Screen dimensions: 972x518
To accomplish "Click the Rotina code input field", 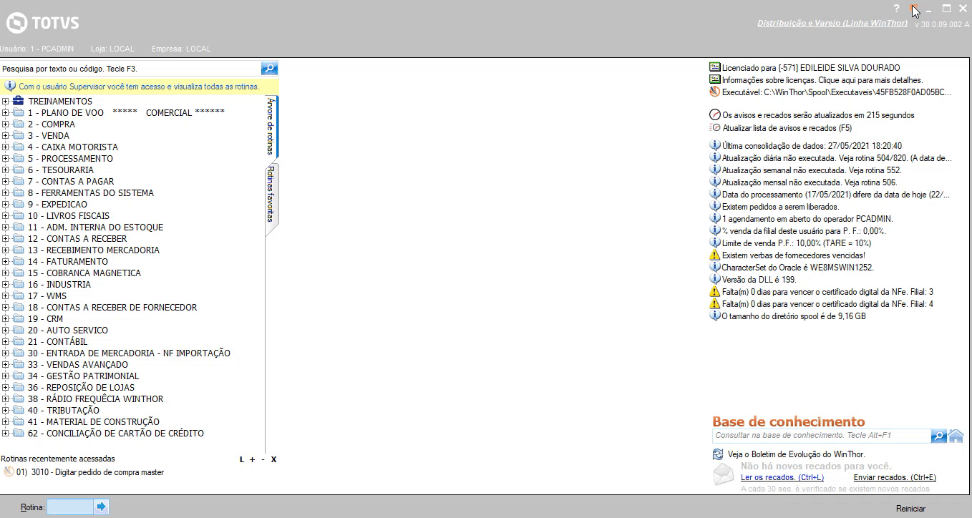I will 70,507.
